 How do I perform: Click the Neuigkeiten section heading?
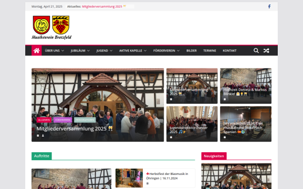[214, 156]
